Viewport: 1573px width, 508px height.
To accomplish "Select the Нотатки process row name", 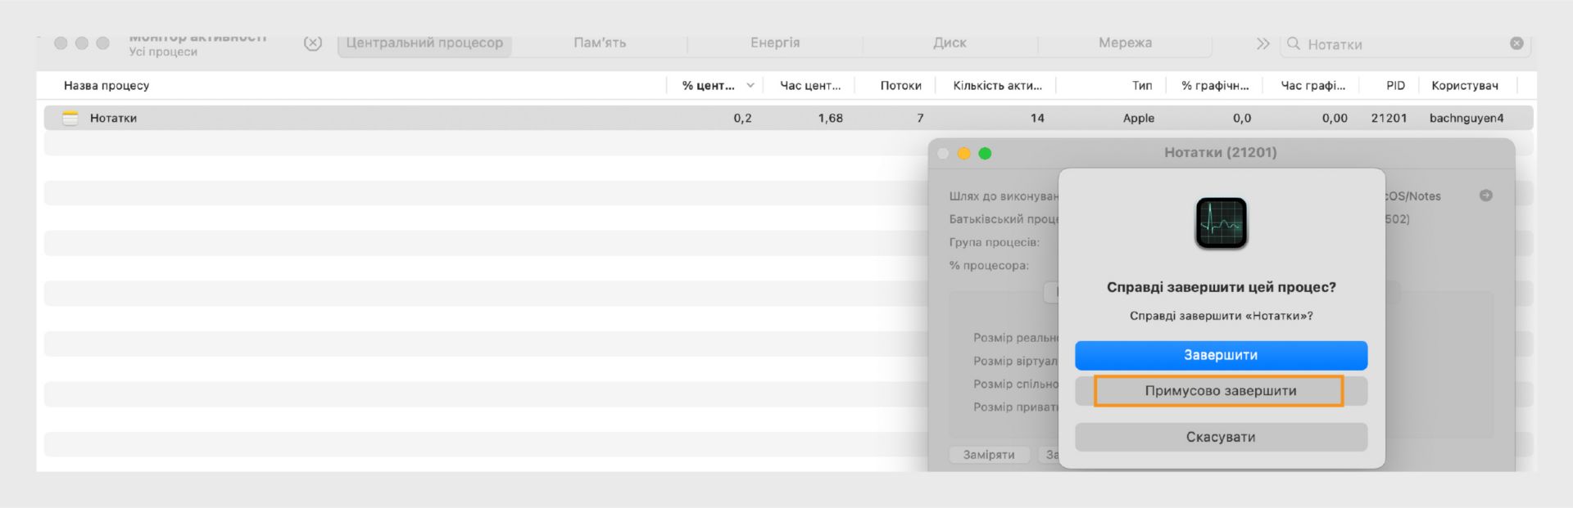I will [113, 118].
